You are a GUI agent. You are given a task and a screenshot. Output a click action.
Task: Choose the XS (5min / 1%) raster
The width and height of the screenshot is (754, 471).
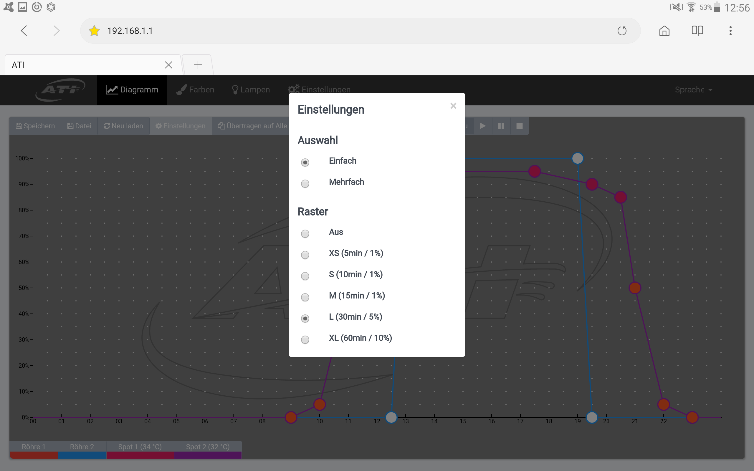tap(305, 255)
